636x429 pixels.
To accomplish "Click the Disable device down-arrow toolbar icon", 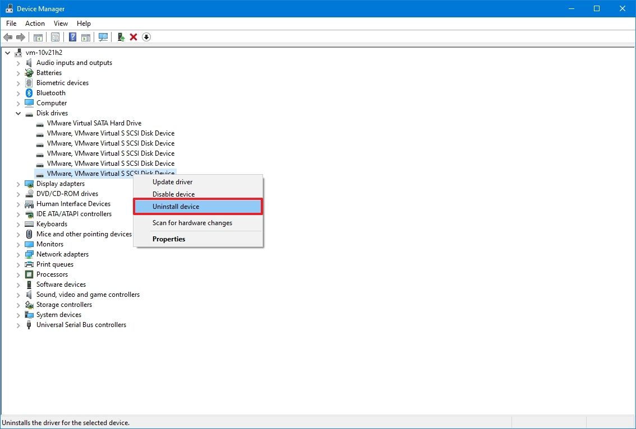I will point(146,37).
